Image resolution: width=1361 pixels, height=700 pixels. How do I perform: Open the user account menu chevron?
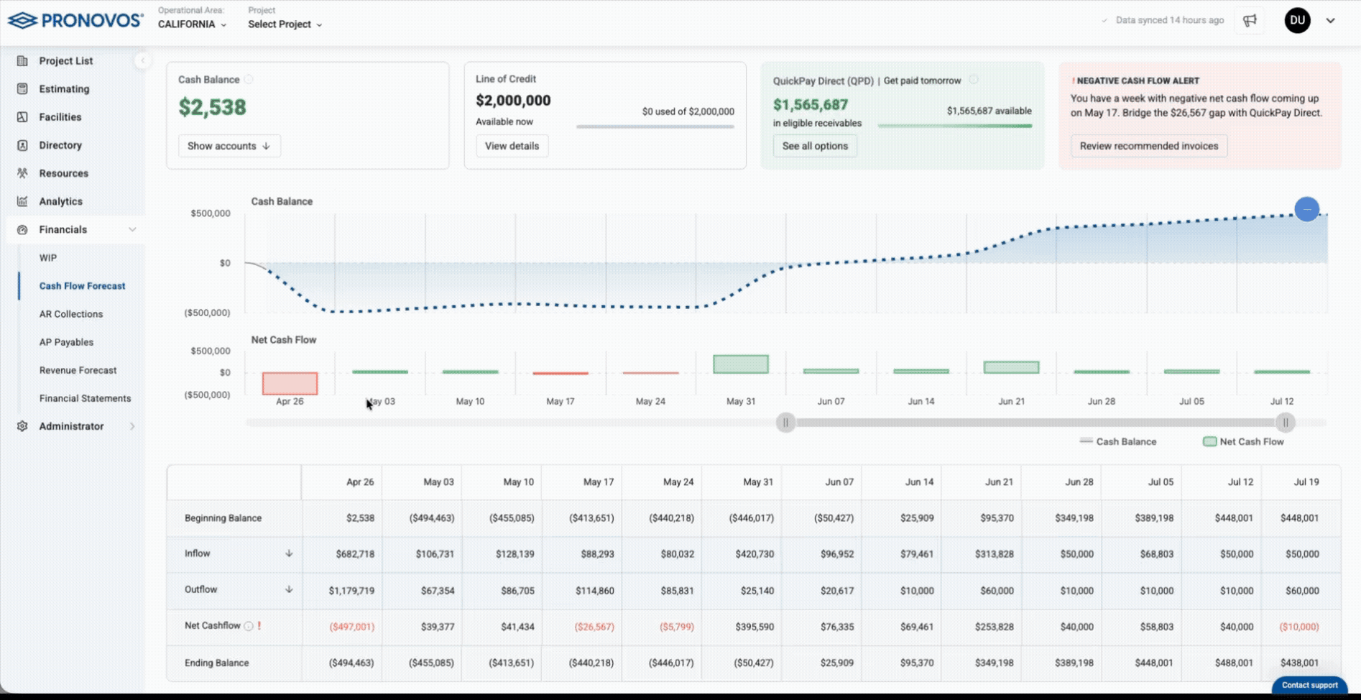click(1331, 21)
